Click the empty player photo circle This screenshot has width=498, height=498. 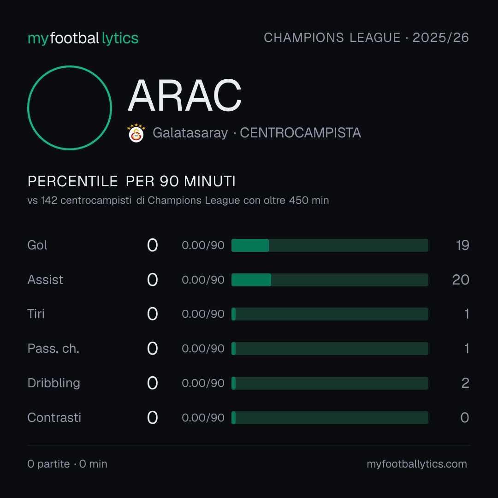tap(70, 108)
